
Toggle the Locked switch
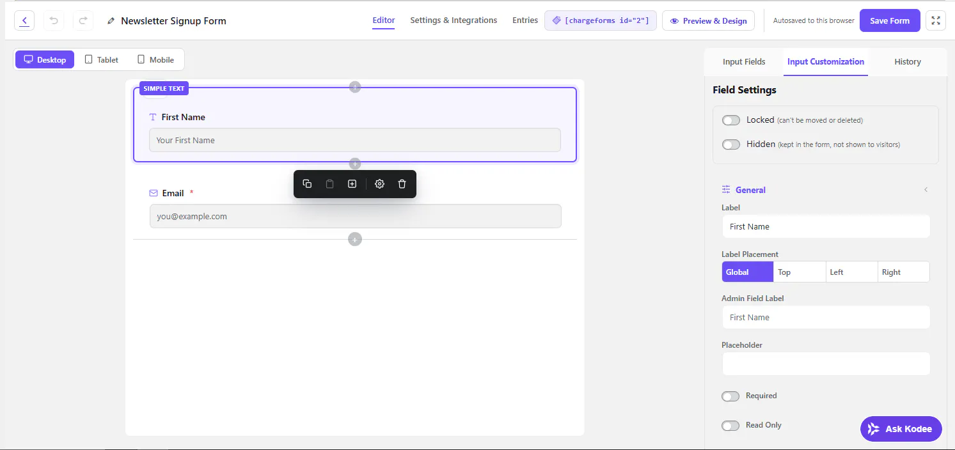click(731, 120)
